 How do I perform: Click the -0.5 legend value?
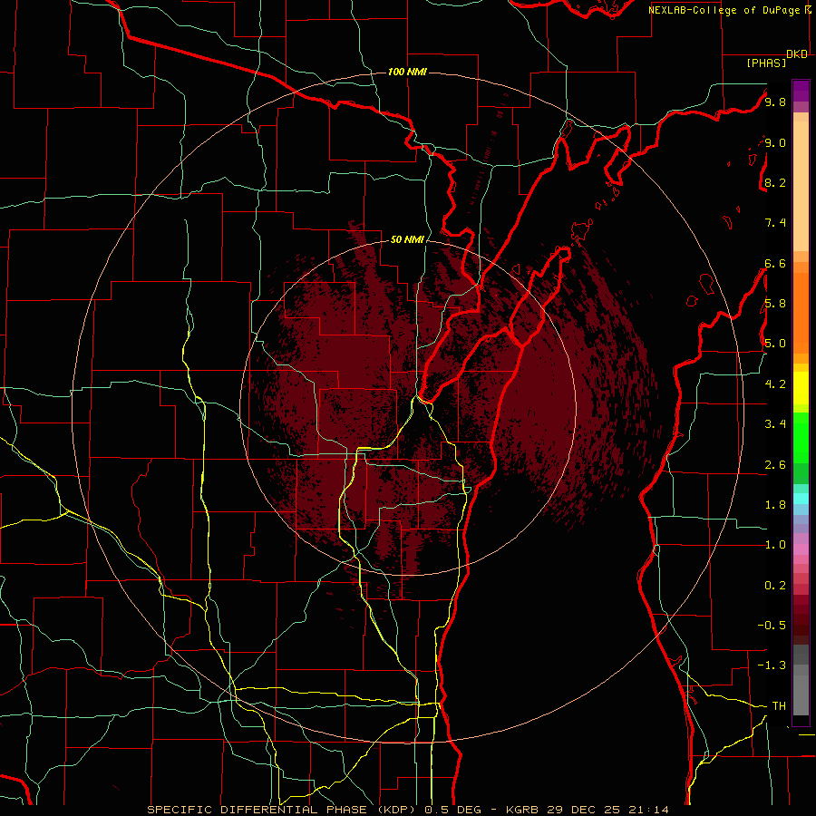[x=772, y=626]
